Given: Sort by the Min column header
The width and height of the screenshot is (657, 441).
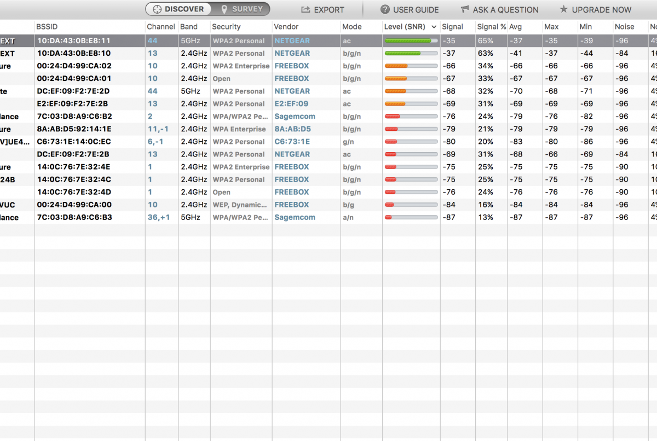Looking at the screenshot, I should [x=595, y=26].
